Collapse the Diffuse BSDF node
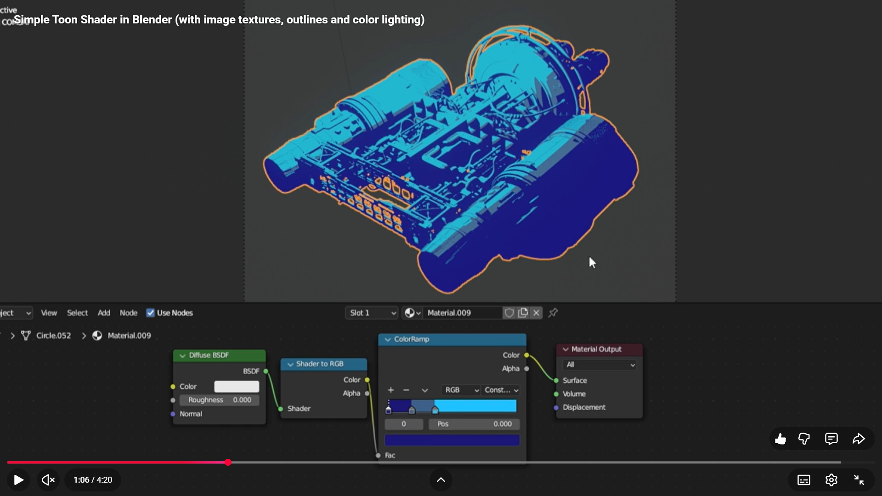882x496 pixels. coord(182,355)
